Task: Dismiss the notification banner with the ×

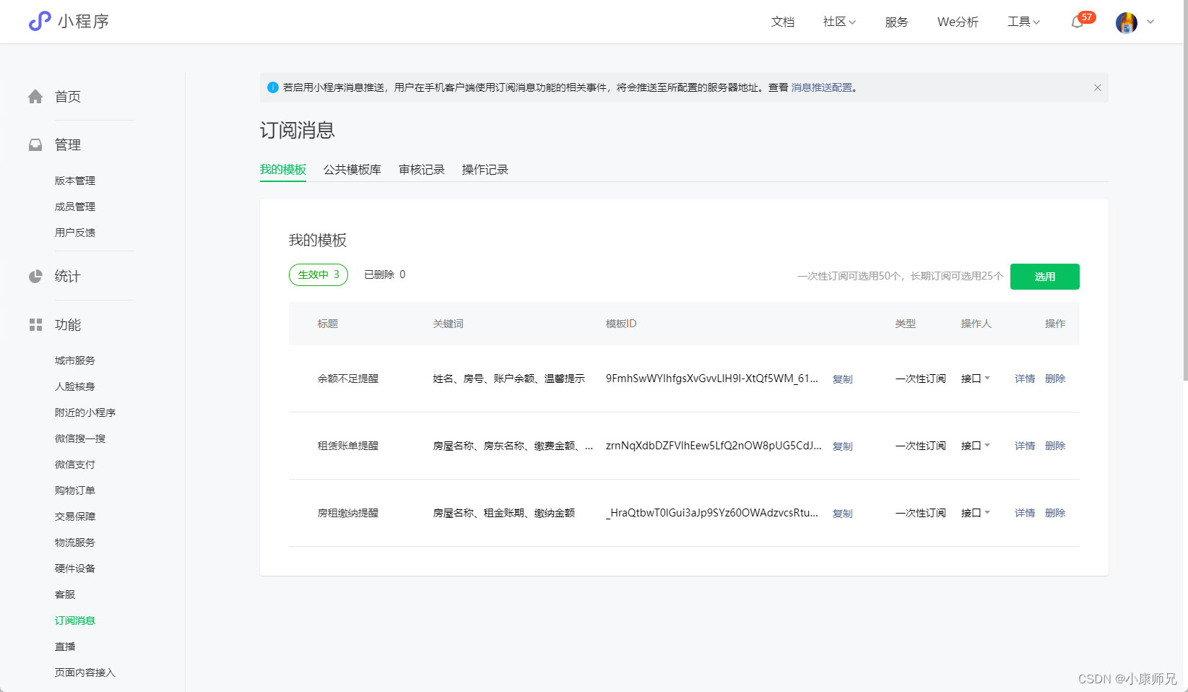Action: (1097, 87)
